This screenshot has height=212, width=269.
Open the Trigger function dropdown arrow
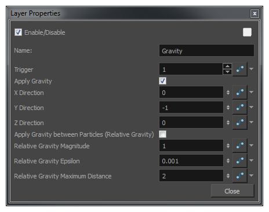pos(251,69)
